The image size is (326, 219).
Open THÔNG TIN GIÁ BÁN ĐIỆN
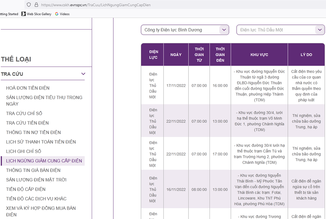33,170
